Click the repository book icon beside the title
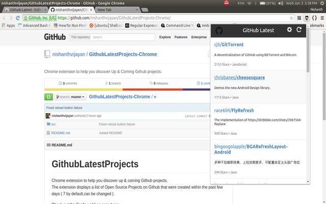326x204 pixels. coord(47,54)
